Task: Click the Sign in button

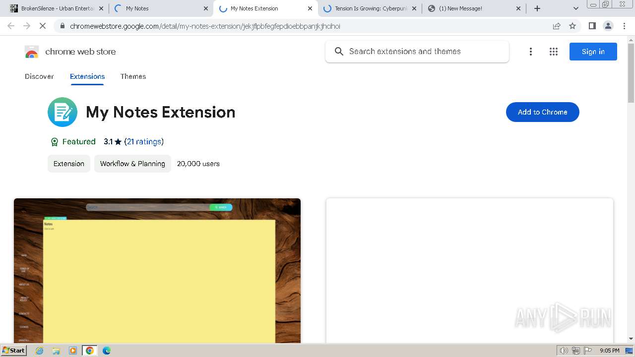Action: pos(593,52)
